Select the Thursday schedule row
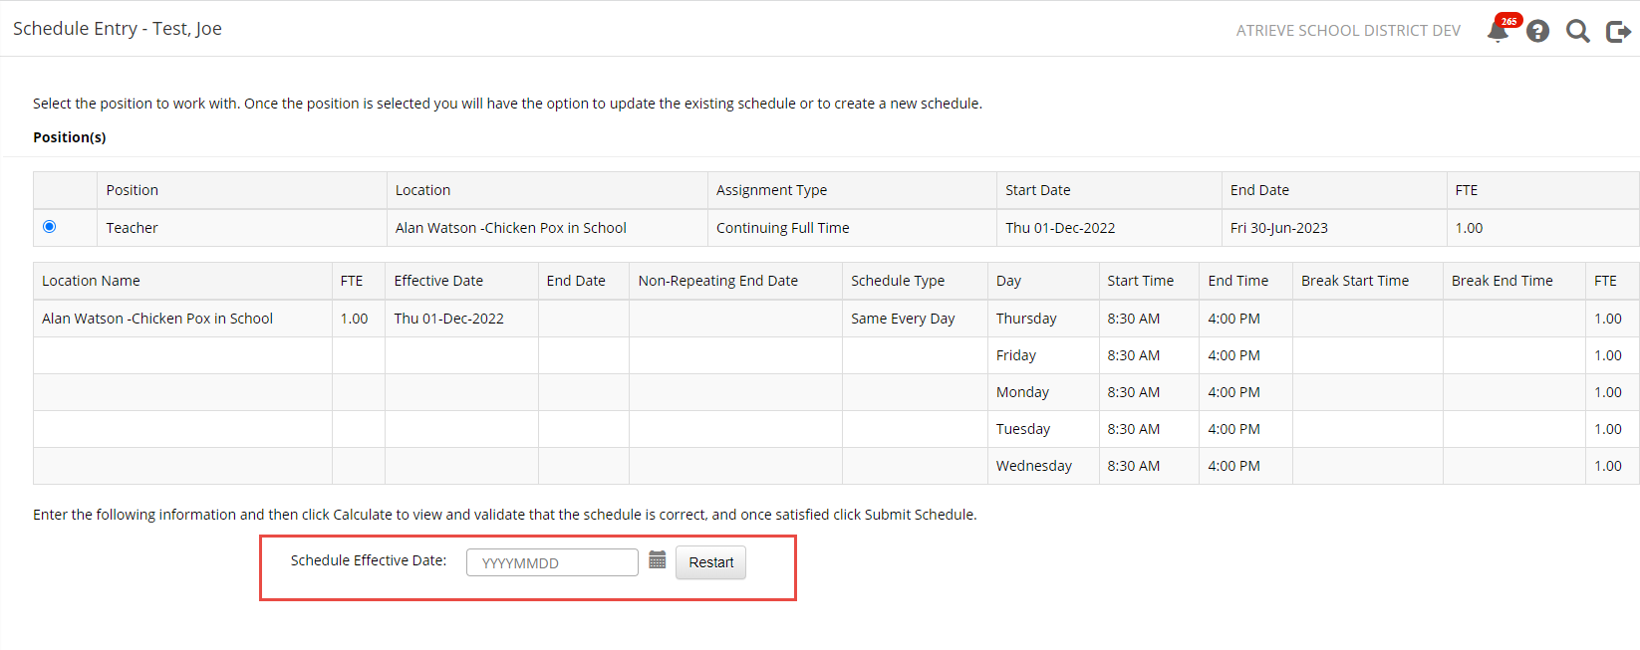 click(1026, 319)
